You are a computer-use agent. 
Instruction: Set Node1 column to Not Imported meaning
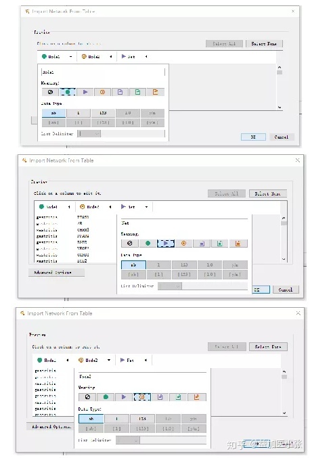50,92
